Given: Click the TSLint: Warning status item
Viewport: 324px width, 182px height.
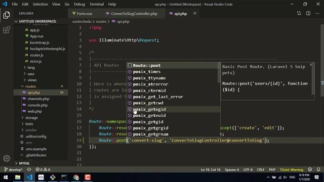Looking at the screenshot, I should [292, 170].
